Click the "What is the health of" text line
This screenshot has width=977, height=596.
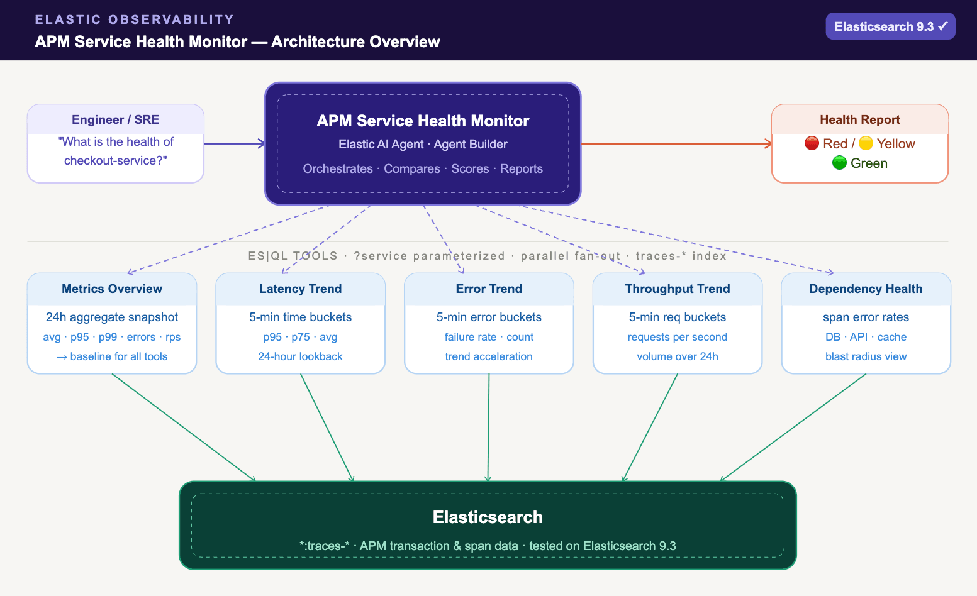click(116, 141)
